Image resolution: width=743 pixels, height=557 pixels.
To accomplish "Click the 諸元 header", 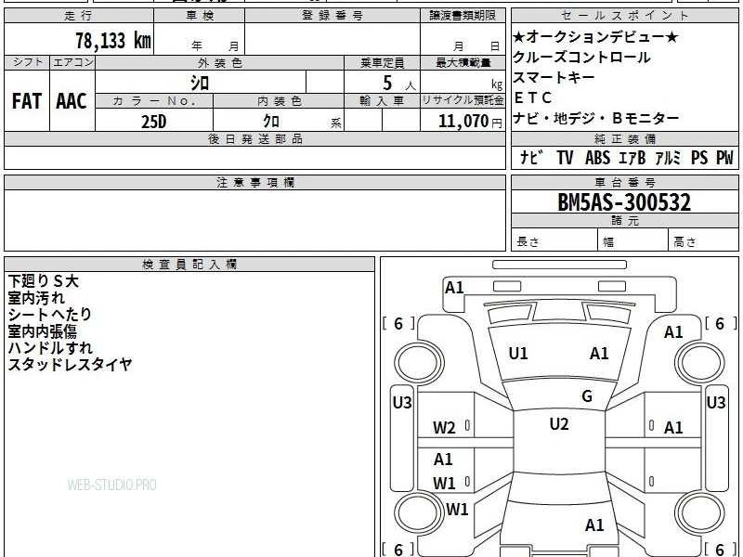I will [x=624, y=221].
